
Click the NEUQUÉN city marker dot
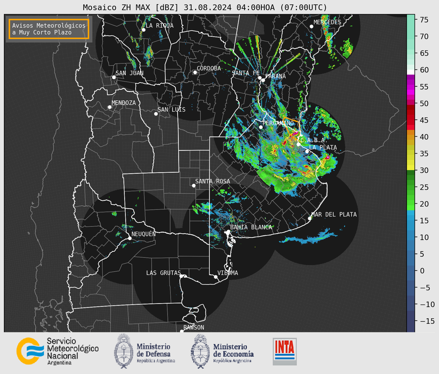click(x=130, y=238)
